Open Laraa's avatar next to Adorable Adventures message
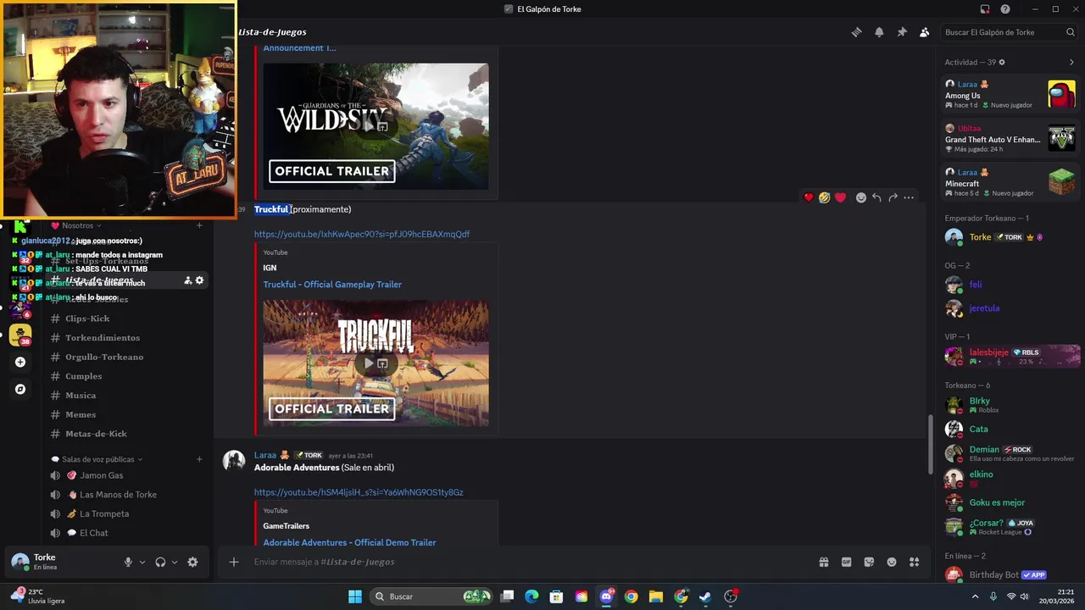Viewport: 1085px width, 610px height. tap(234, 461)
